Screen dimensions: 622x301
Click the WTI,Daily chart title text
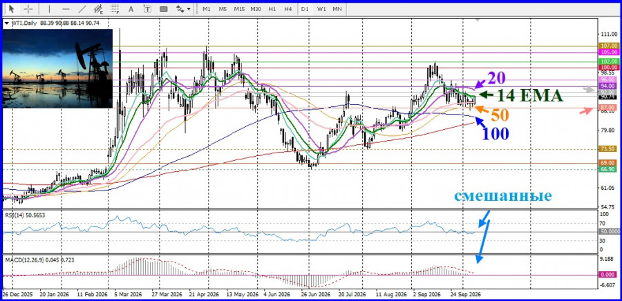coord(23,23)
